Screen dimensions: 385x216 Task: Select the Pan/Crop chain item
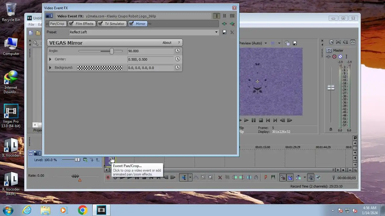click(x=57, y=24)
